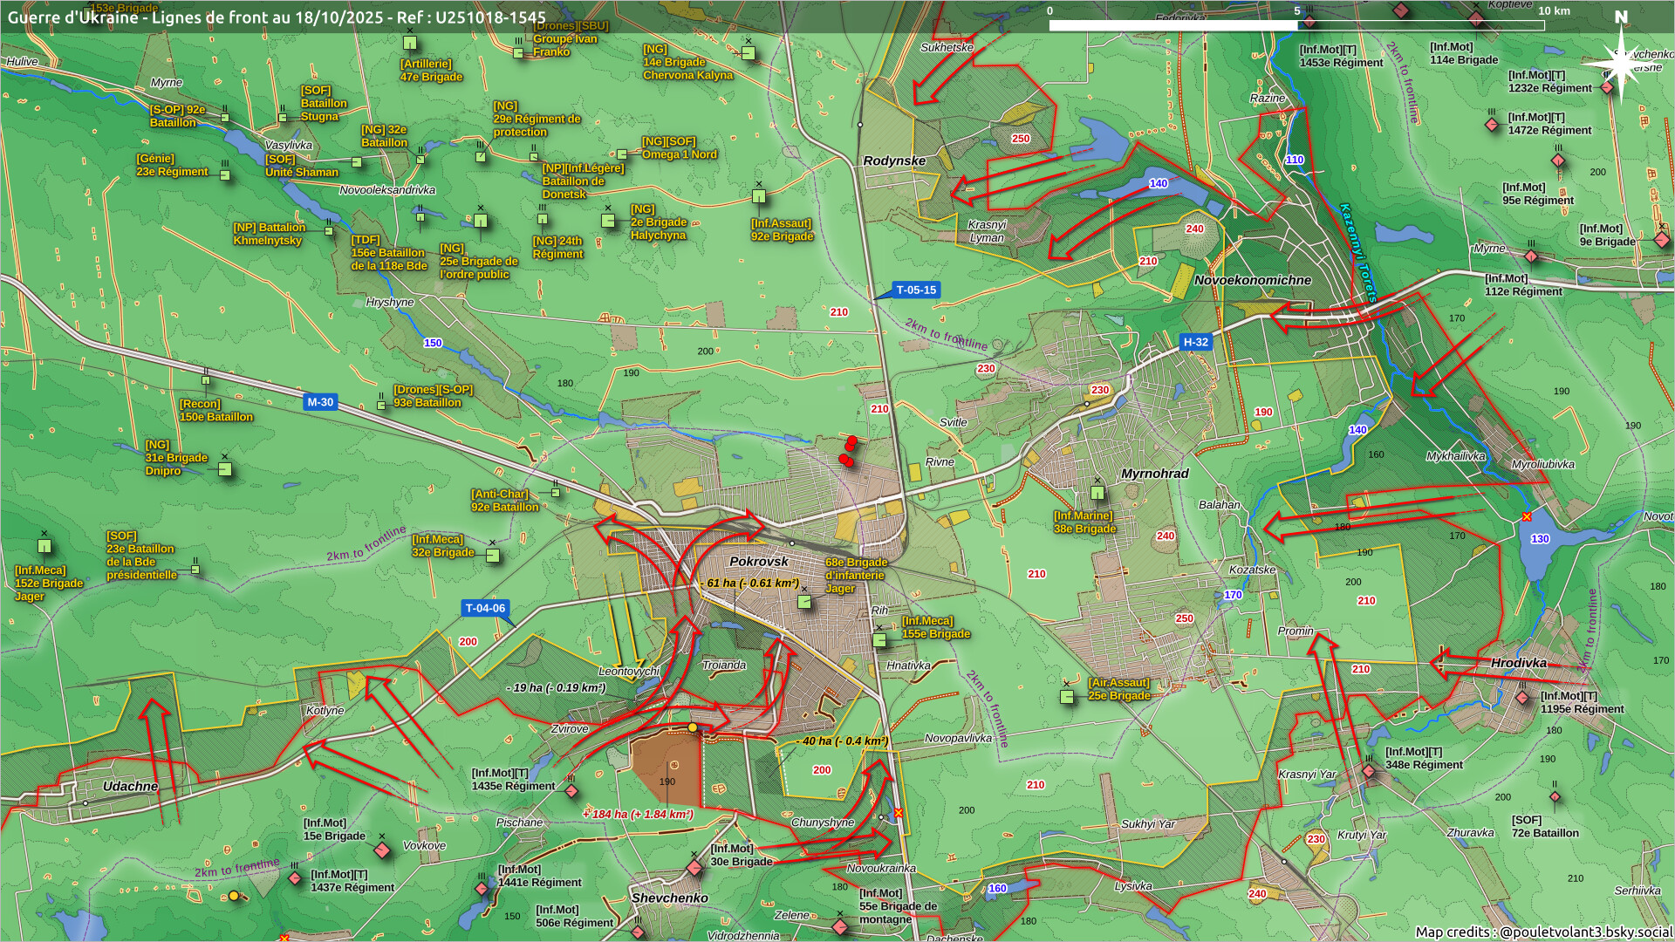Viewport: 1675px width, 942px height.
Task: Click the Rodynske town label
Action: tap(893, 160)
